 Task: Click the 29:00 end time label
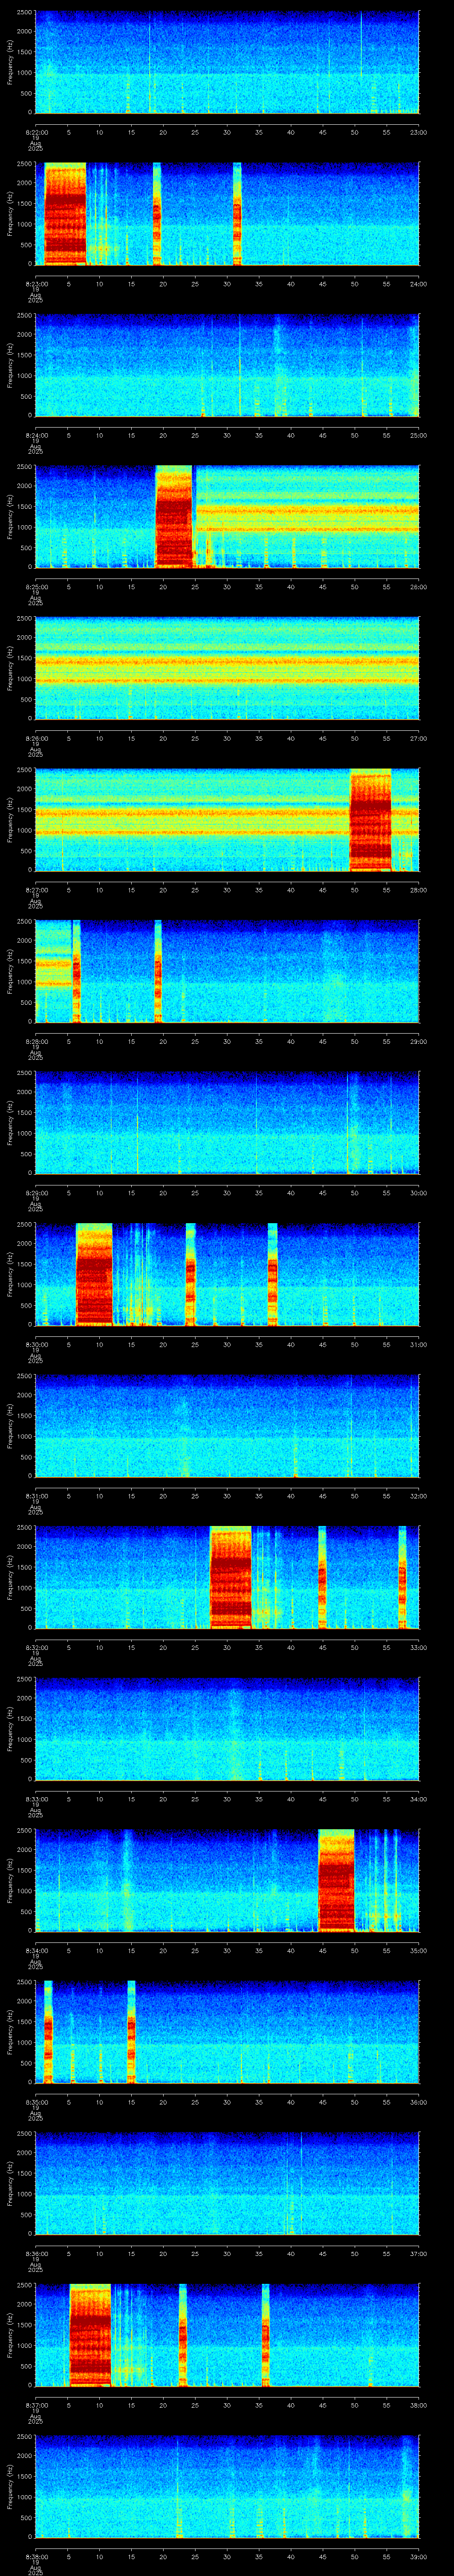(x=418, y=1041)
